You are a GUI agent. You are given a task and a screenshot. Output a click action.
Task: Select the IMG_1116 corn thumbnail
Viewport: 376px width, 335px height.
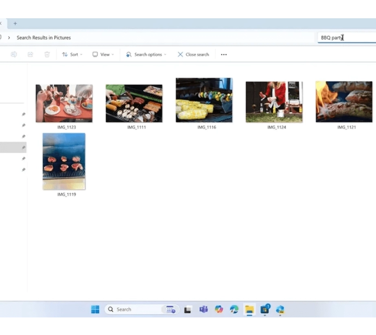[x=204, y=100]
